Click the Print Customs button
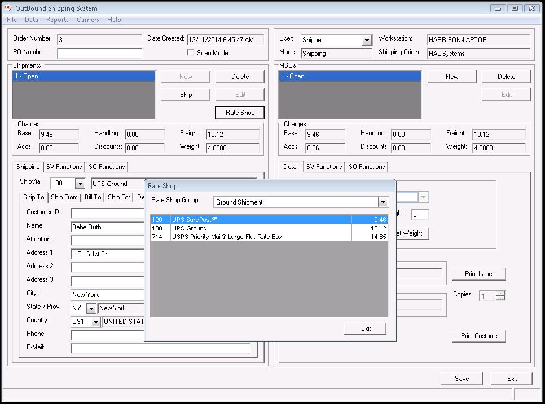 tap(479, 336)
